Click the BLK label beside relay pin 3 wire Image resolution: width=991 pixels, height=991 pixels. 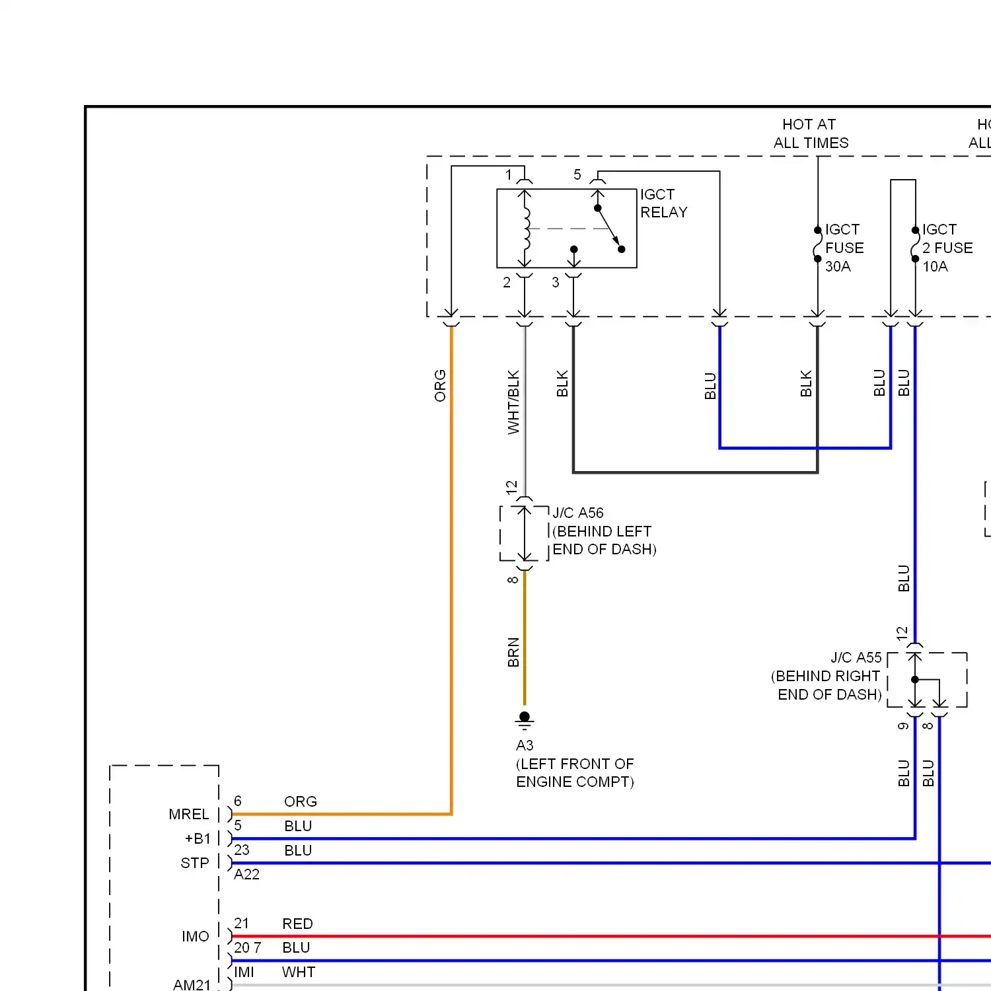click(x=562, y=383)
